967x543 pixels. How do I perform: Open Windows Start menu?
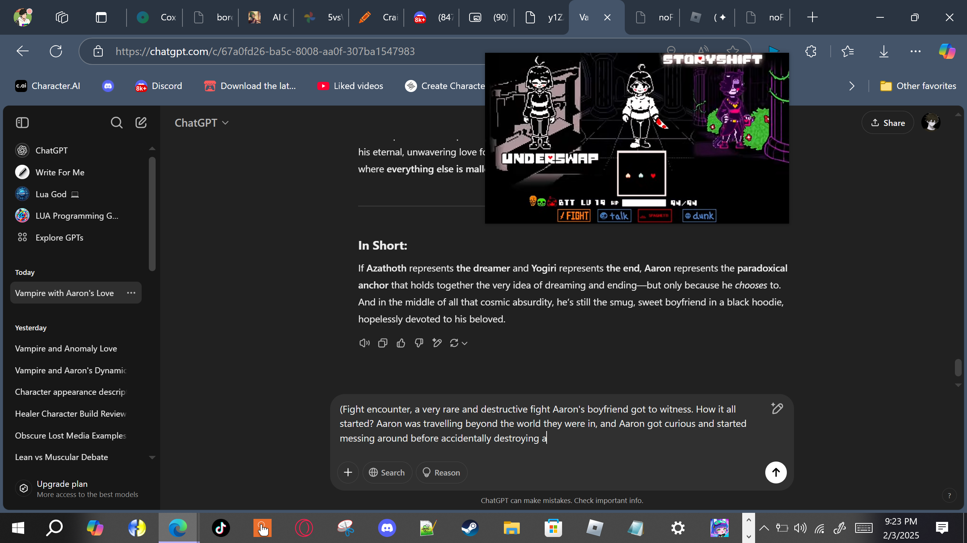click(x=18, y=528)
